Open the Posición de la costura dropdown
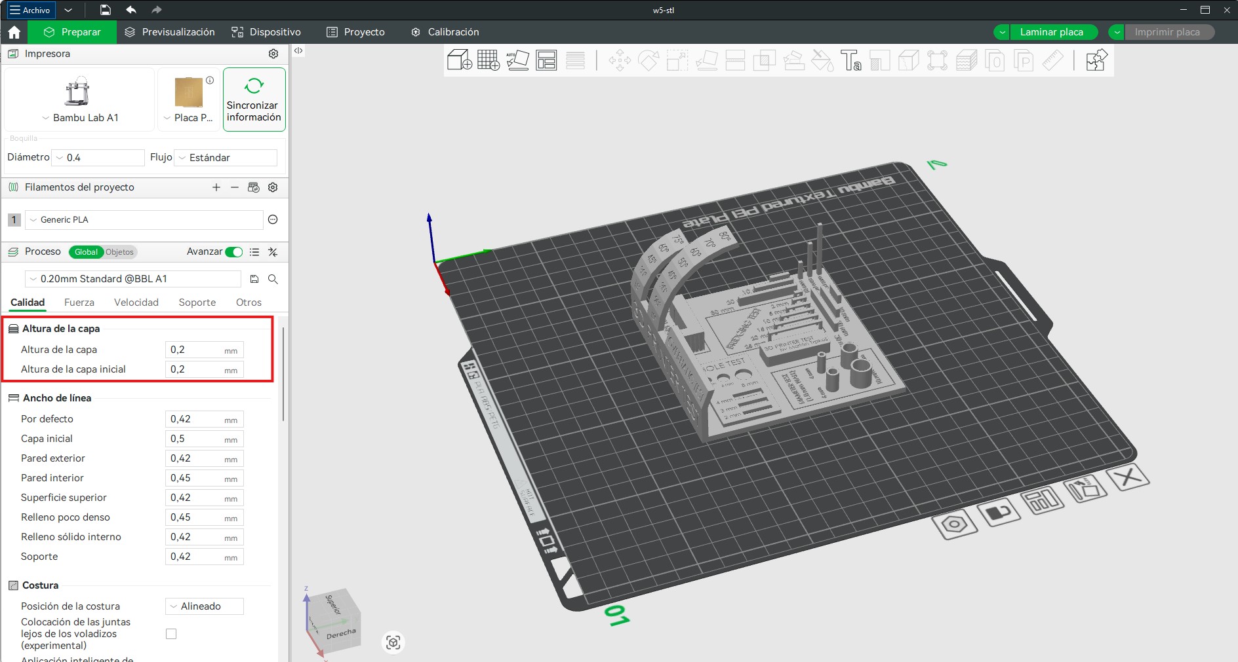 pos(204,606)
